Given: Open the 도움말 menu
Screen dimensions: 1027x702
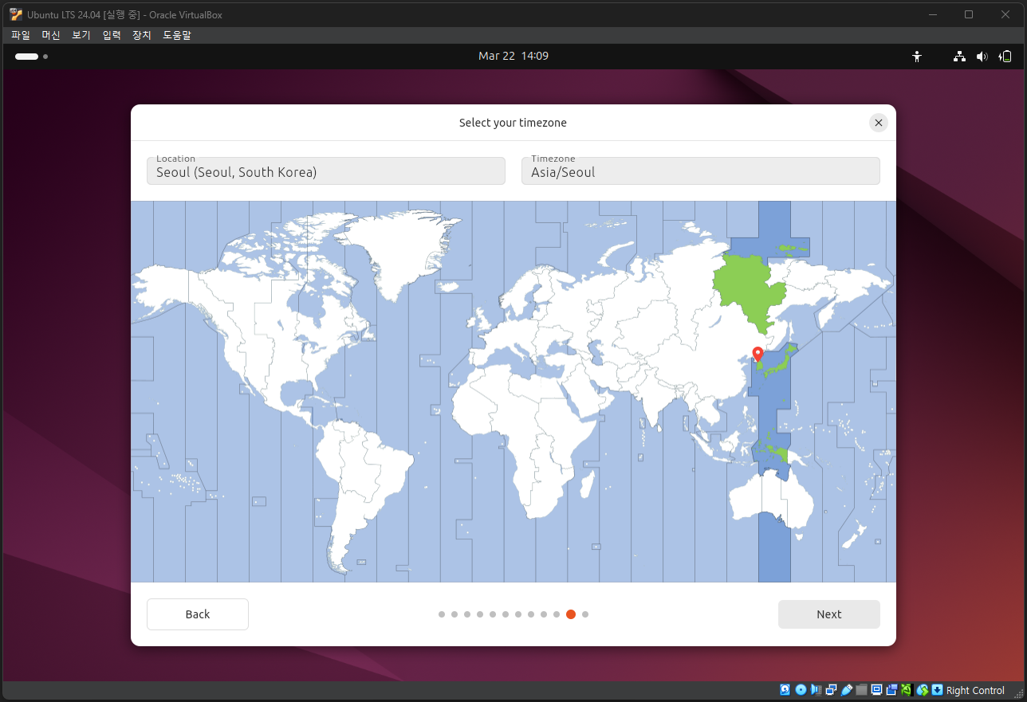Looking at the screenshot, I should tap(177, 35).
